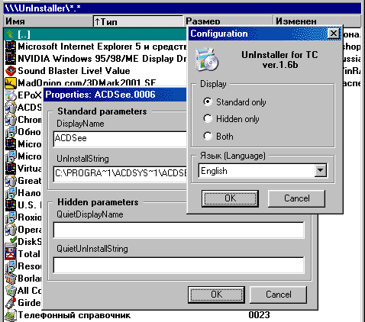The image size is (365, 322).
Task: Click the Virtua entry icon
Action: point(11,169)
